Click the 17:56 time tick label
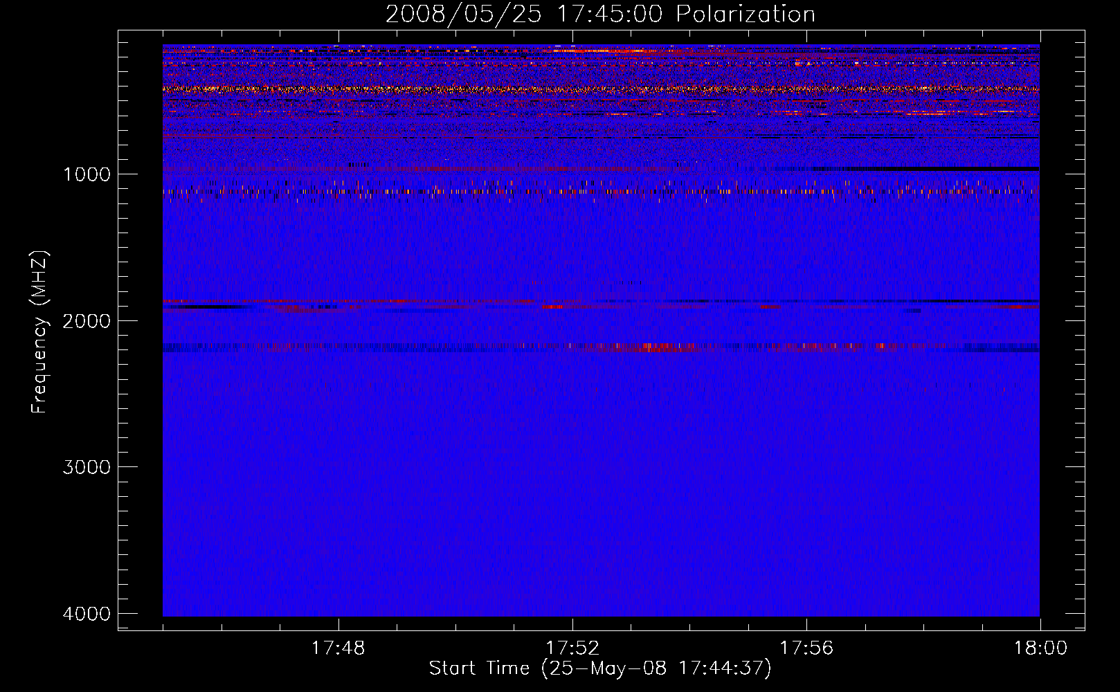1120x692 pixels. coord(806,648)
